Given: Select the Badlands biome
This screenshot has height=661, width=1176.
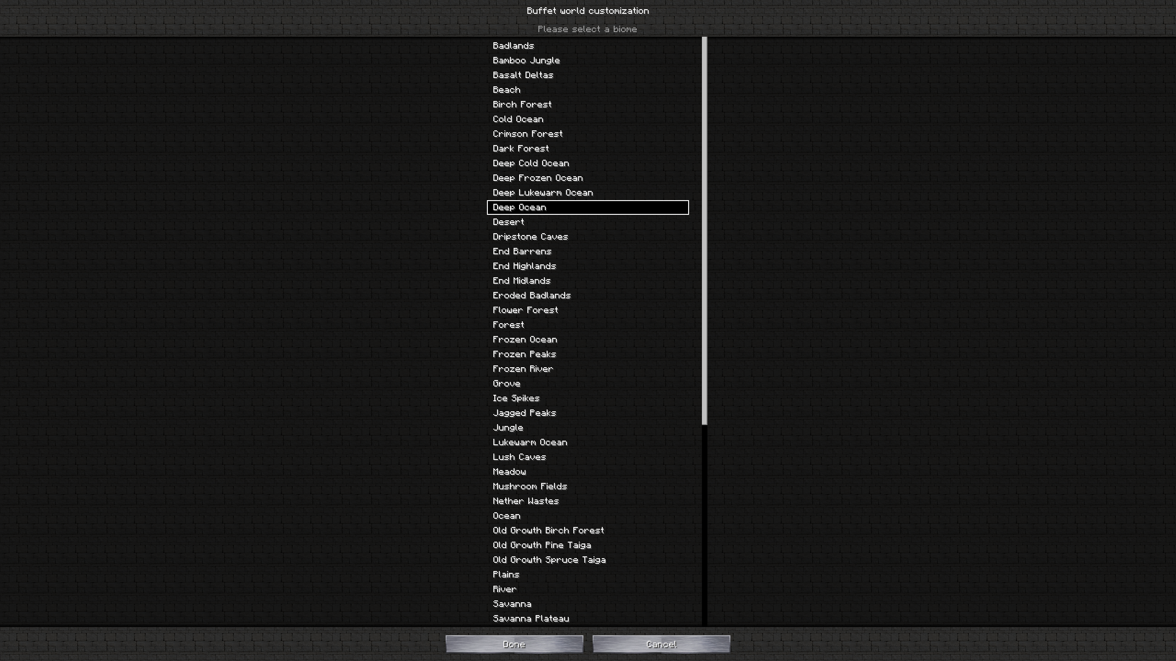Looking at the screenshot, I should (x=588, y=46).
